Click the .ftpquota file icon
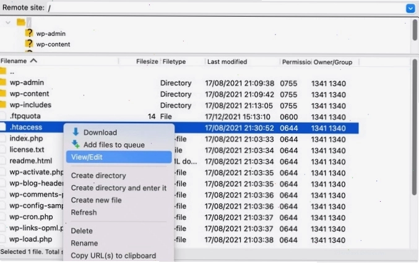 pyautogui.click(x=2, y=116)
